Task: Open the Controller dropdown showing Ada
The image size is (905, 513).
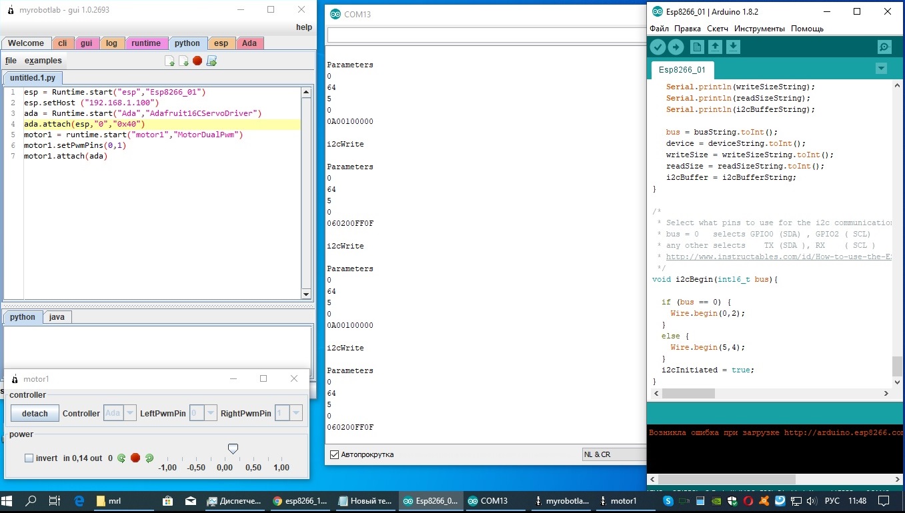Action: (120, 413)
